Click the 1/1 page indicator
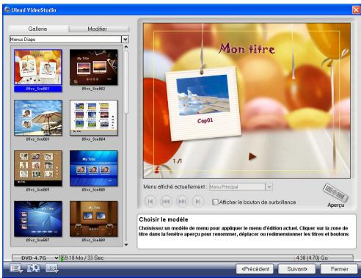The image size is (361, 278). pyautogui.click(x=178, y=161)
